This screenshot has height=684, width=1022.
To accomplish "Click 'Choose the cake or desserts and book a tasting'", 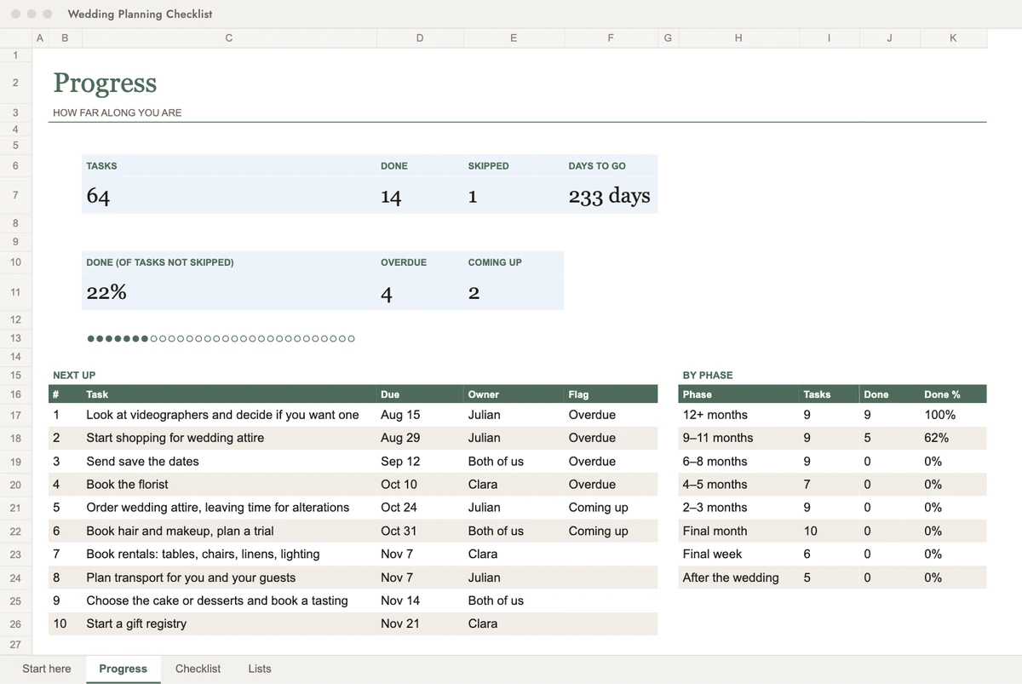I will tap(217, 601).
